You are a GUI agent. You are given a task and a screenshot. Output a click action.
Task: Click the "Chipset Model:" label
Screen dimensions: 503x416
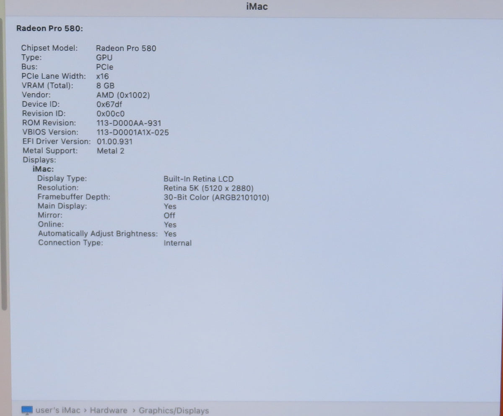(x=49, y=48)
